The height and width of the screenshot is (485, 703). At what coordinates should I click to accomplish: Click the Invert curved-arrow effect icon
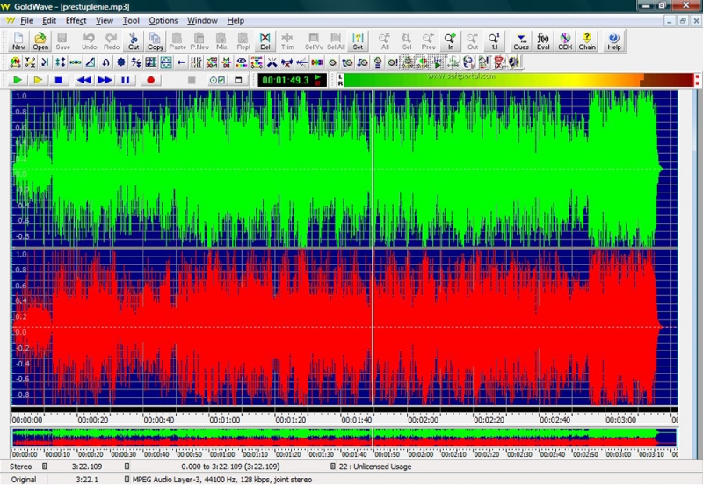pos(105,62)
